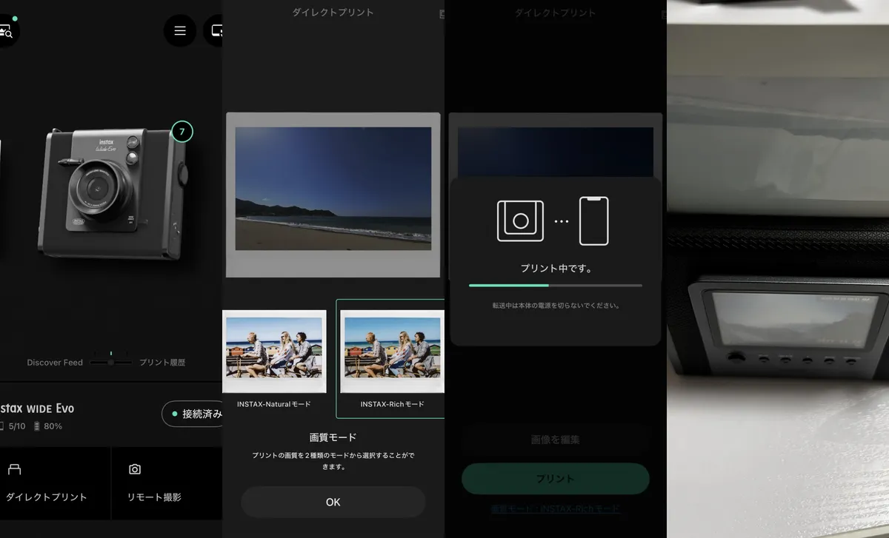Tap the instax WIDE Evo device name
889x538 pixels.
tap(37, 408)
